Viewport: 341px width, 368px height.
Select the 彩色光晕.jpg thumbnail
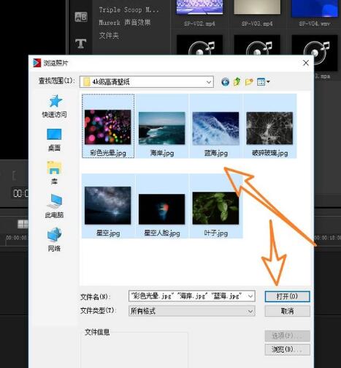[108, 127]
